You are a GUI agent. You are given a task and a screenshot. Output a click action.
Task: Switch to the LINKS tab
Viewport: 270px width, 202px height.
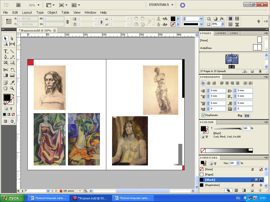pos(234,33)
